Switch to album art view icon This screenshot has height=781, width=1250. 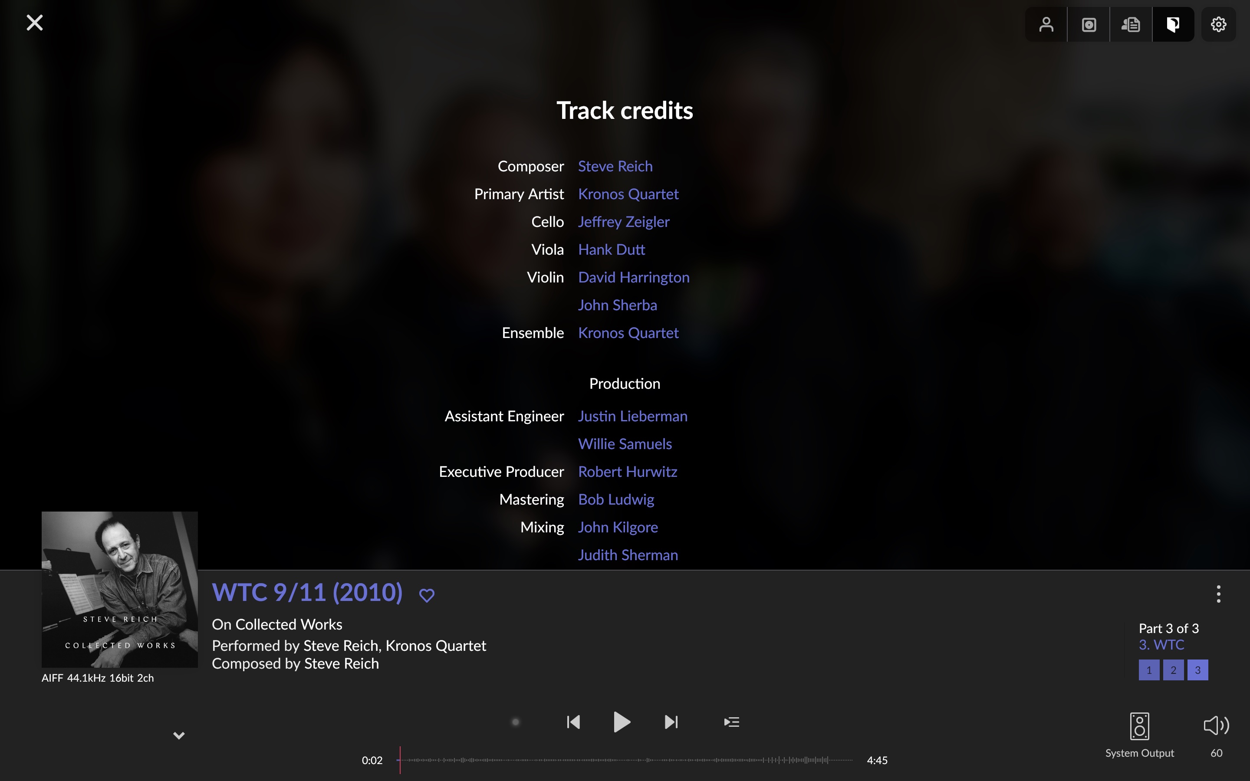click(x=1089, y=24)
